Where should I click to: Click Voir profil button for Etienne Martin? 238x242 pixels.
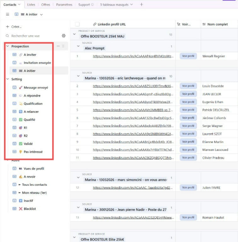188,142
